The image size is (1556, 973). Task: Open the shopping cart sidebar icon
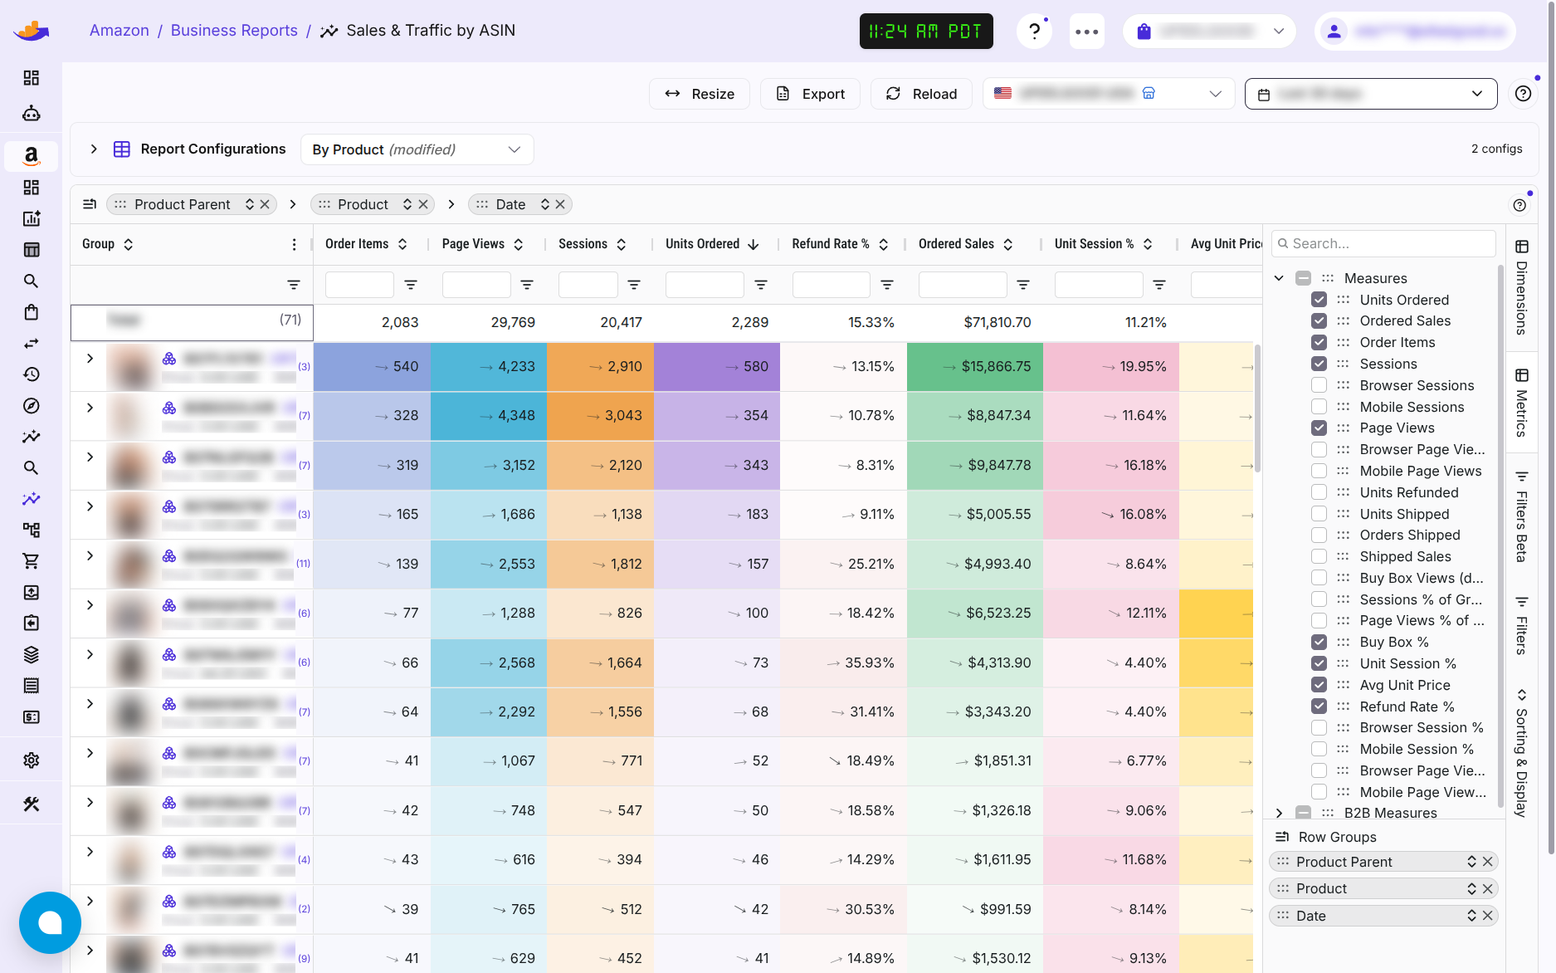(31, 561)
